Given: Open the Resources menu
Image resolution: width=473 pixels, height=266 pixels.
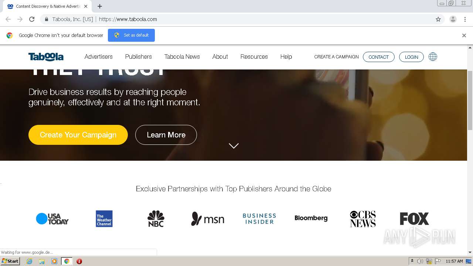Looking at the screenshot, I should 254,57.
